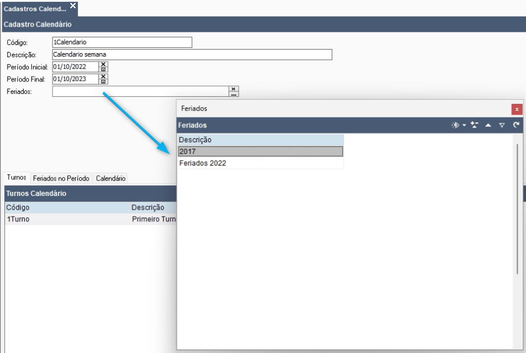The image size is (526, 353).
Task: Click the Período Inicial date field
Action: click(x=76, y=67)
